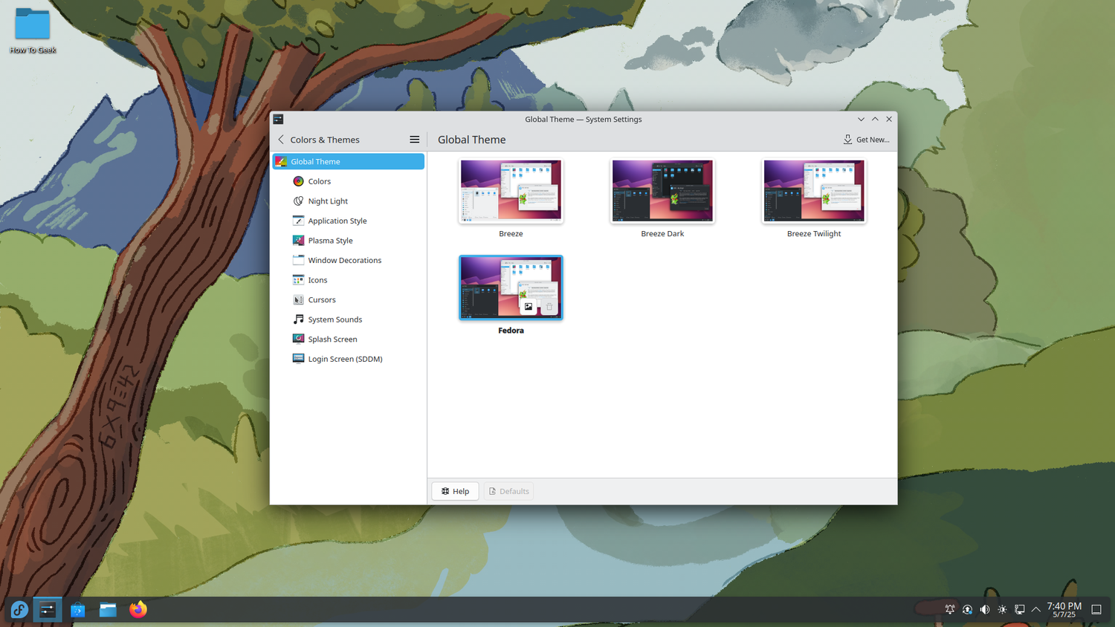Open the notifications bell tray icon
The width and height of the screenshot is (1115, 627).
click(x=950, y=610)
